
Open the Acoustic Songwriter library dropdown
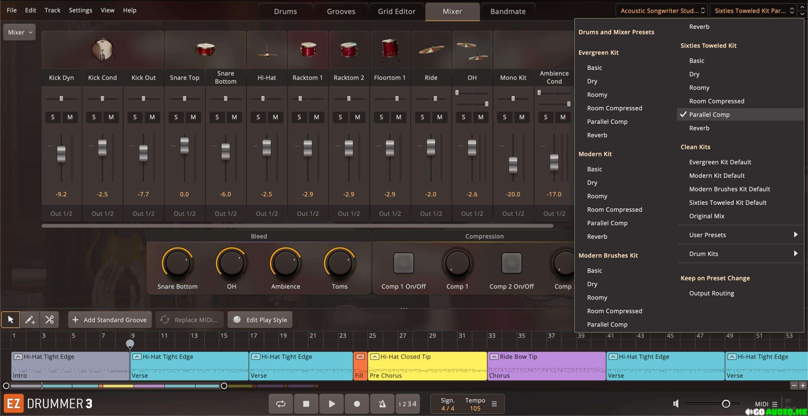point(661,11)
